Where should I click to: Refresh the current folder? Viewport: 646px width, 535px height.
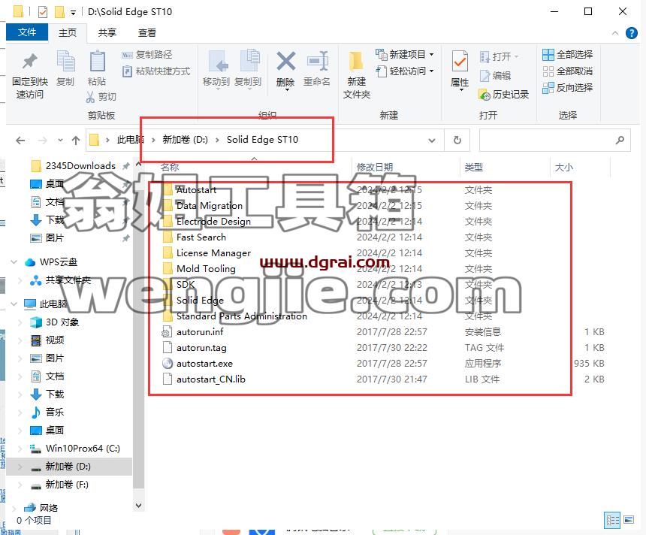point(457,141)
